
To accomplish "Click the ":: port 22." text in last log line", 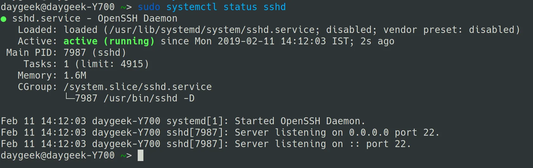I will point(380,144).
